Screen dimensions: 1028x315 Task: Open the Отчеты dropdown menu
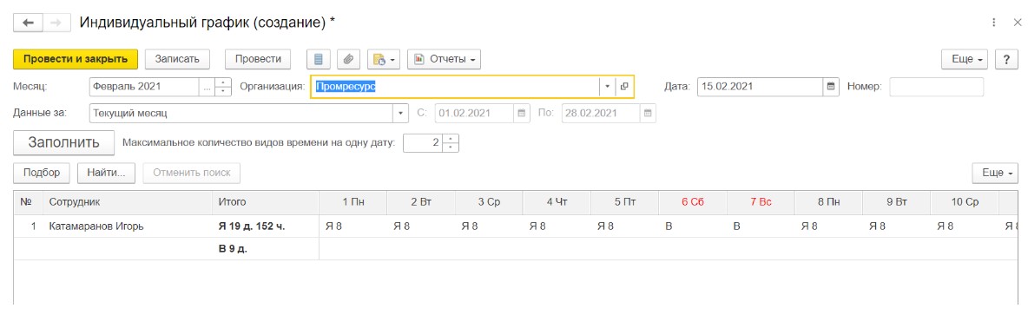click(444, 59)
